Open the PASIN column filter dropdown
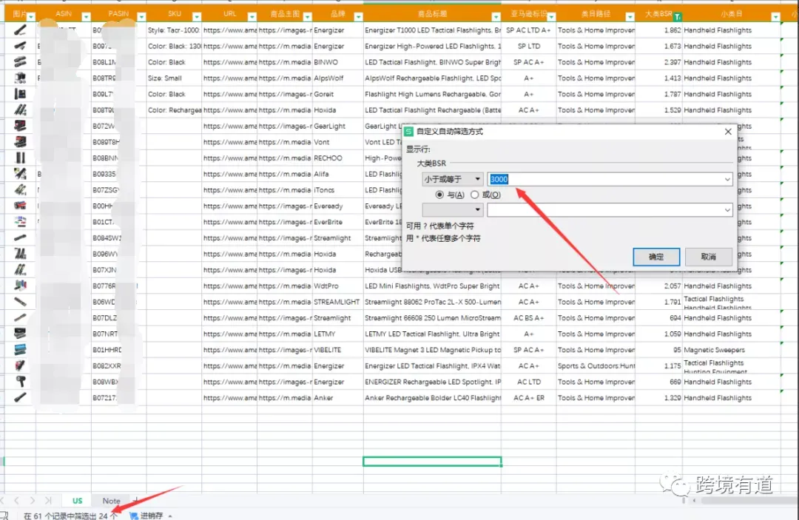The image size is (799, 520). click(x=141, y=17)
